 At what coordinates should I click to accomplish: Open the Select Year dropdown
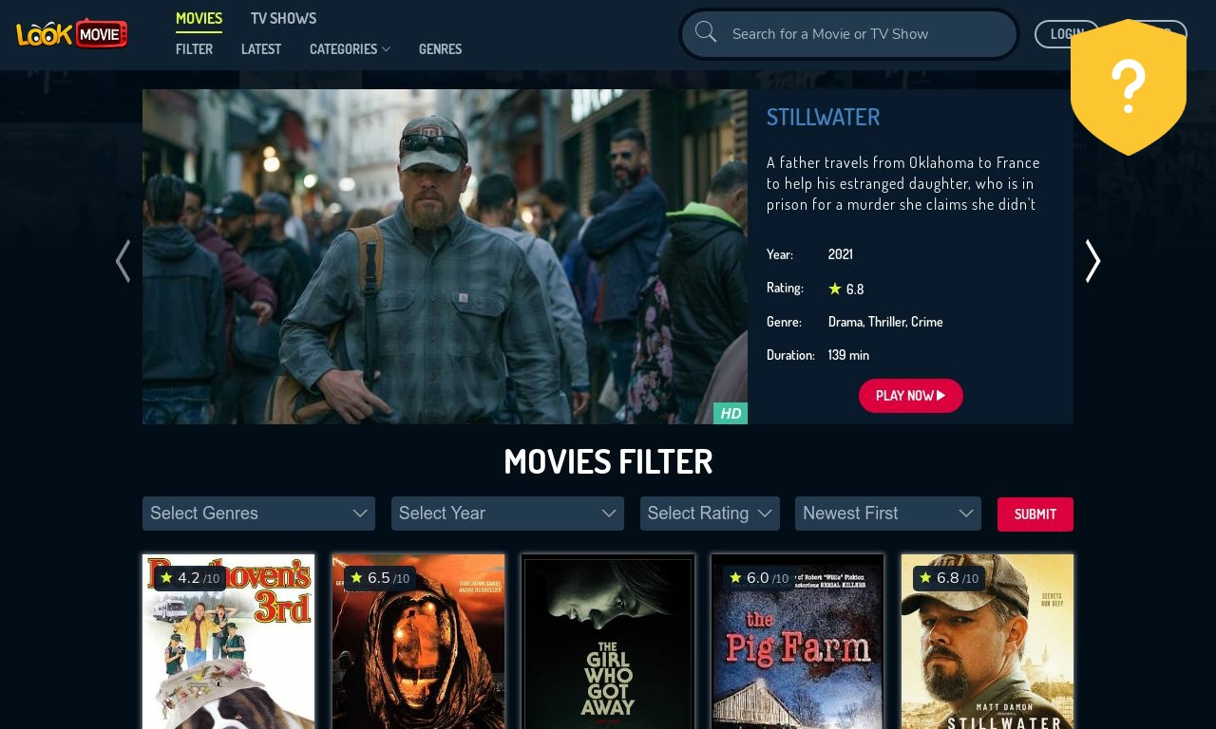coord(507,514)
